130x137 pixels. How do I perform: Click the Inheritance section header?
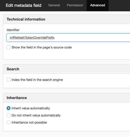tap(17, 98)
